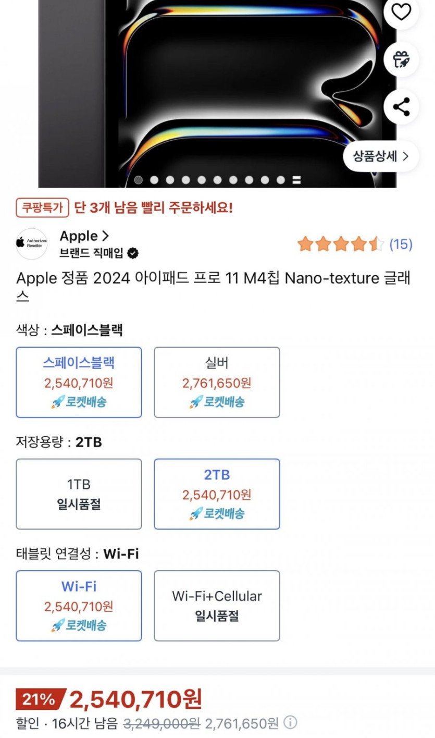This screenshot has width=435, height=738.
Task: Open the (15) reviews count link
Action: pos(401,244)
